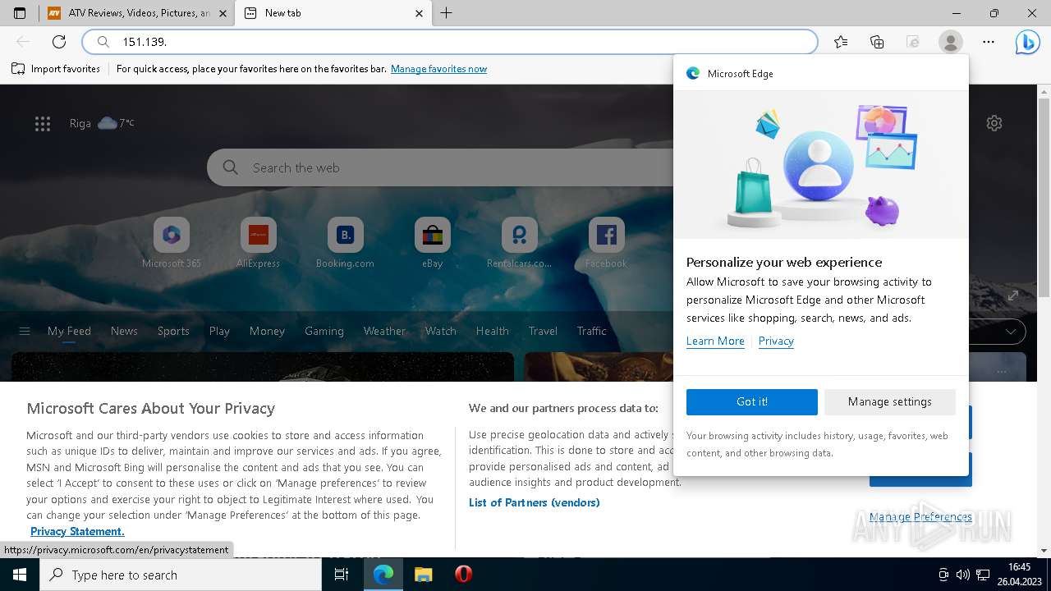Open the taskbar clock showing 16:45
The height and width of the screenshot is (591, 1051).
coord(1019,575)
